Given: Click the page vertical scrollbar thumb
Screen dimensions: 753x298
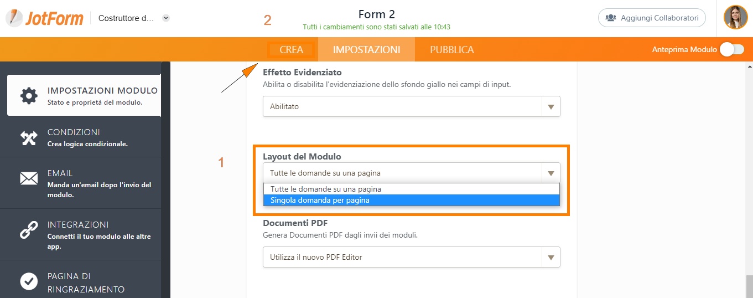Looking at the screenshot, I should coord(749,286).
